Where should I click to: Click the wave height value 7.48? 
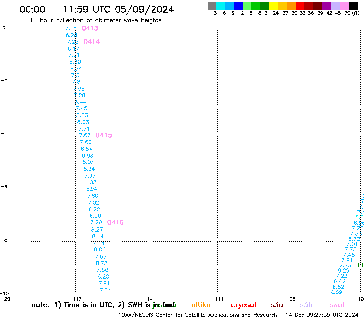tap(349, 255)
